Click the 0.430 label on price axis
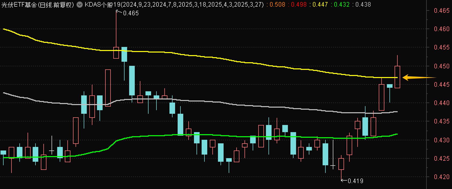The width and height of the screenshot is (452, 189). tap(442, 140)
